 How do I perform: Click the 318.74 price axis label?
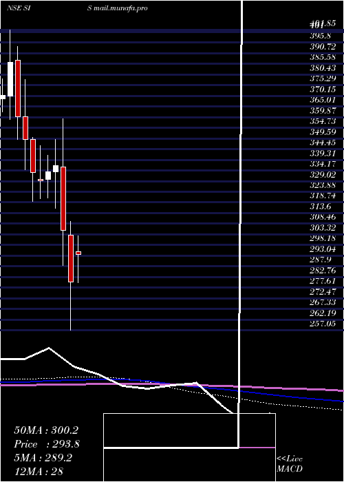[x=323, y=196]
